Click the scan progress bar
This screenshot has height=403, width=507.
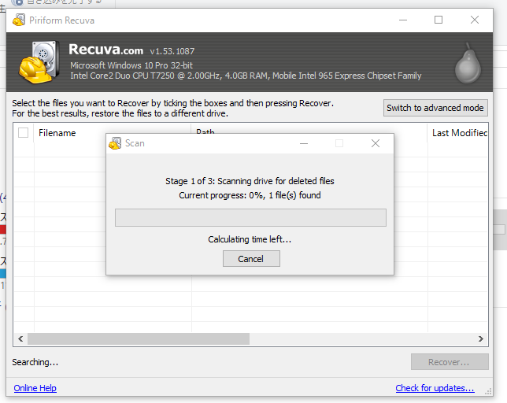[x=250, y=217]
